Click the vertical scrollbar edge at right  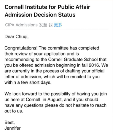click(x=113, y=67)
